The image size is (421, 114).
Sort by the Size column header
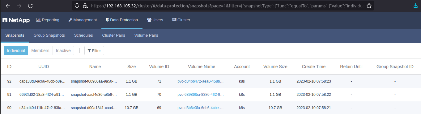131,67
